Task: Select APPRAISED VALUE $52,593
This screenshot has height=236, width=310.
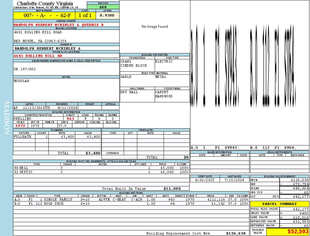Action: [x=301, y=222]
